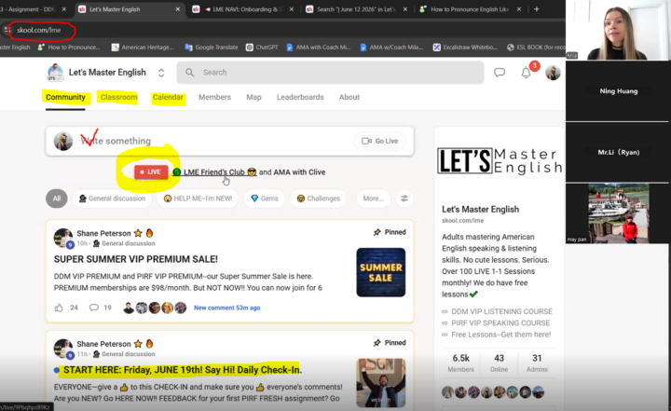Select the All category filter
The width and height of the screenshot is (671, 411).
pyautogui.click(x=57, y=199)
